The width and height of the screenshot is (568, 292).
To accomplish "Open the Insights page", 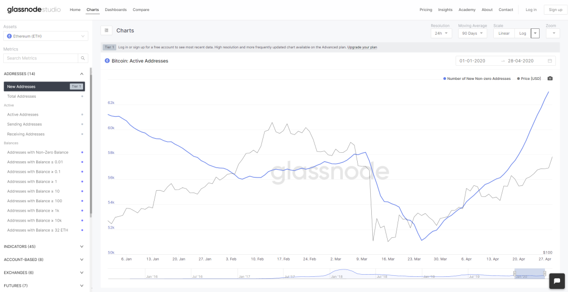I will [x=445, y=10].
